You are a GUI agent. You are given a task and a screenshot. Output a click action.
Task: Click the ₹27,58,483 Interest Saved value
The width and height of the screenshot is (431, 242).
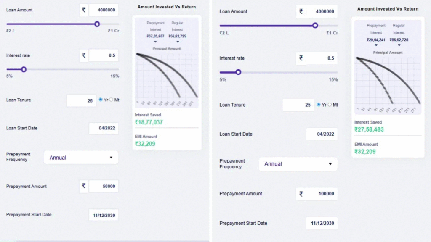369,129
